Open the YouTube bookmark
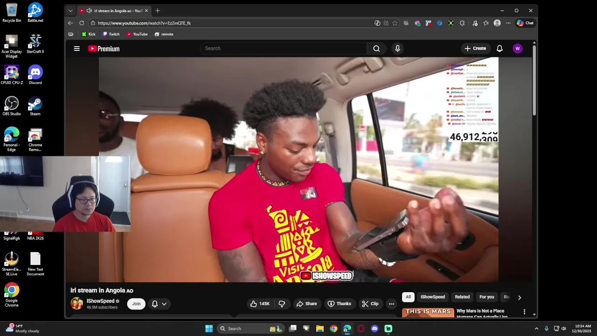Image resolution: width=597 pixels, height=336 pixels. pyautogui.click(x=137, y=34)
